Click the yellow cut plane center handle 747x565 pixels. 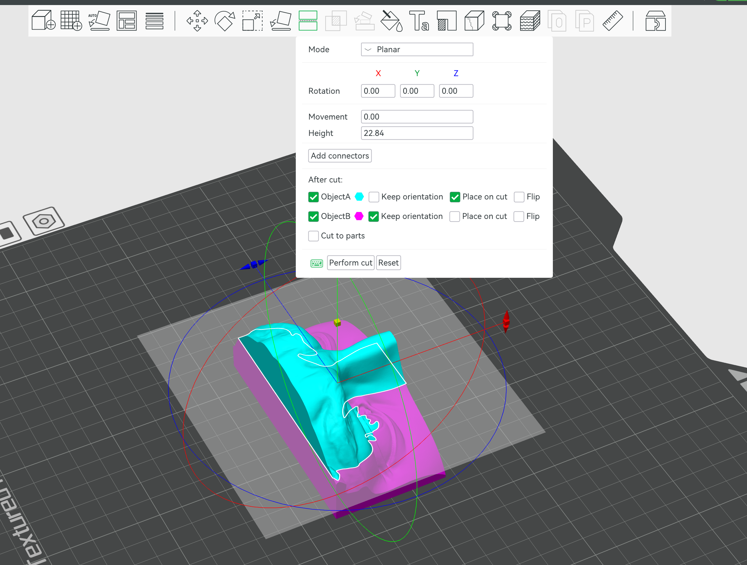(337, 322)
